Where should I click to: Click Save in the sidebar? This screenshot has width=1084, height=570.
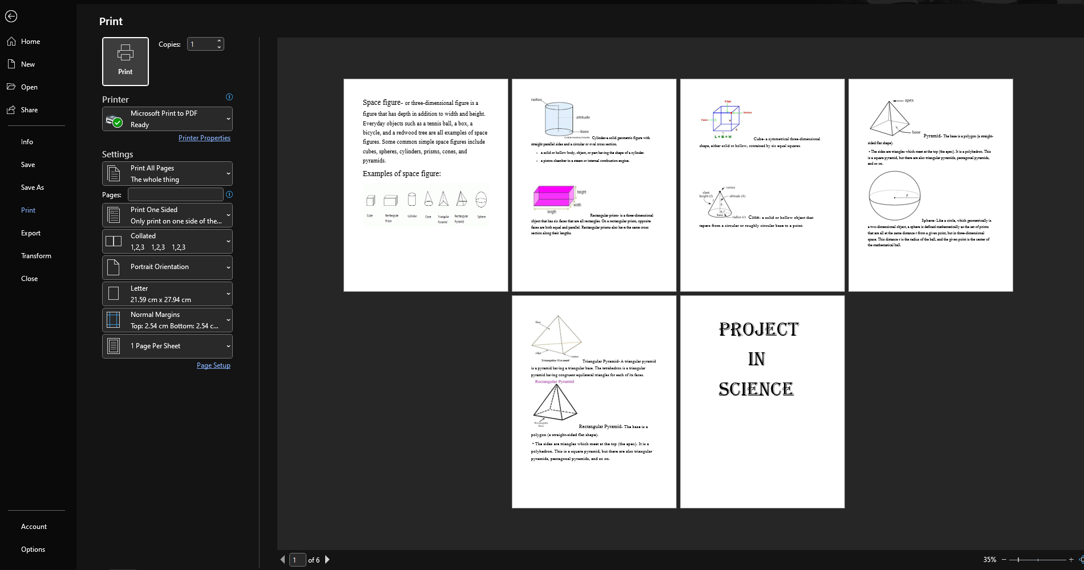pyautogui.click(x=28, y=165)
